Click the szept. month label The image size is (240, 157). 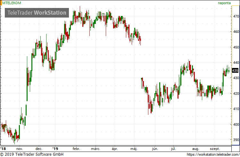(x=215, y=149)
